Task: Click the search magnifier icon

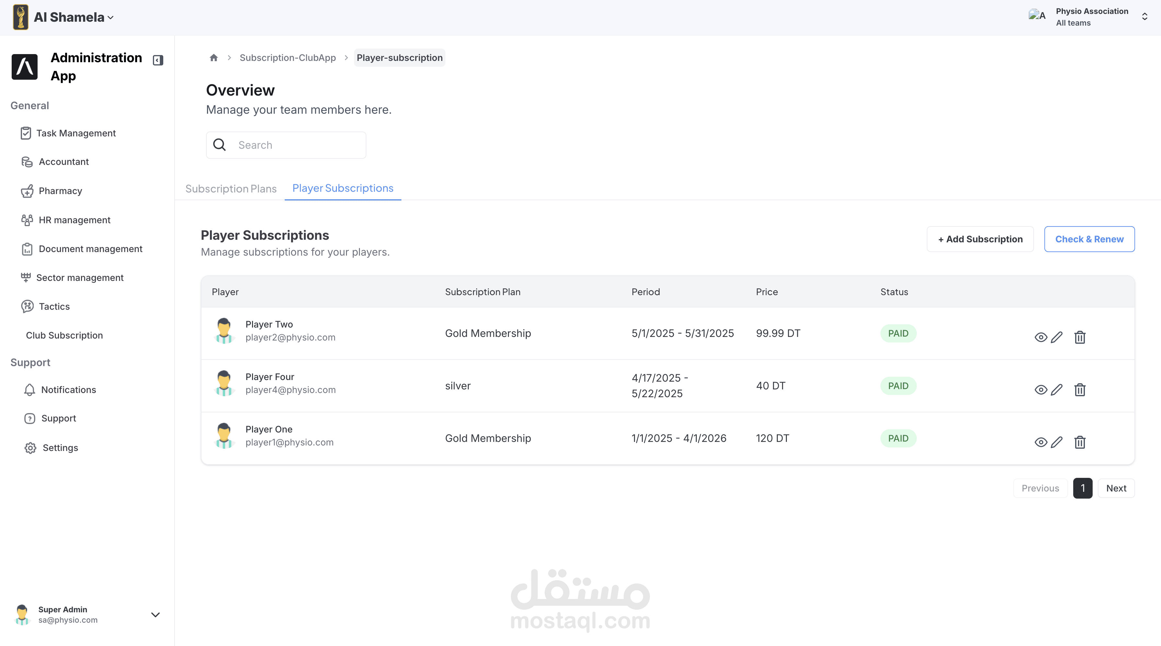Action: (x=219, y=145)
